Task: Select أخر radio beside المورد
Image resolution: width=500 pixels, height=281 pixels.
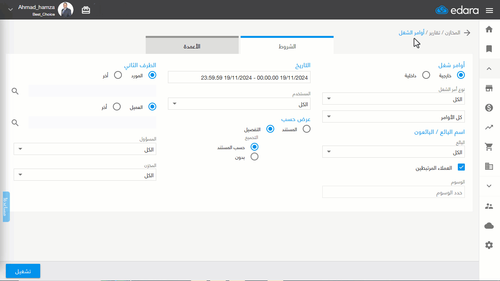Action: [x=118, y=75]
